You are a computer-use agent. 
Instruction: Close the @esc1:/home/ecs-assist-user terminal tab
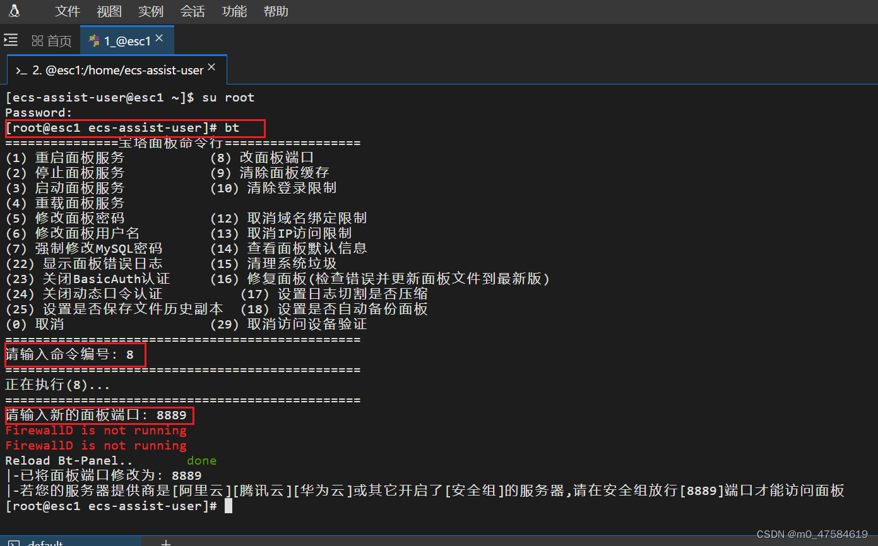211,67
